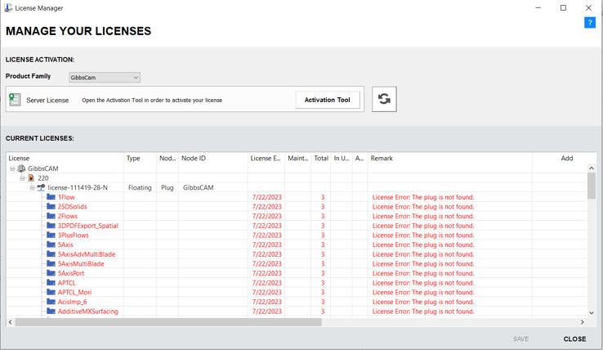The width and height of the screenshot is (603, 350).
Task: Open the Activation Tool
Action: [328, 100]
